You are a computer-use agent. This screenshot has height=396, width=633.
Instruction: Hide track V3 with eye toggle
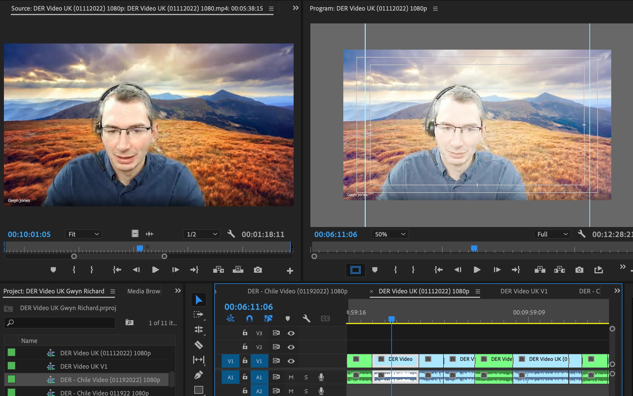coord(291,333)
